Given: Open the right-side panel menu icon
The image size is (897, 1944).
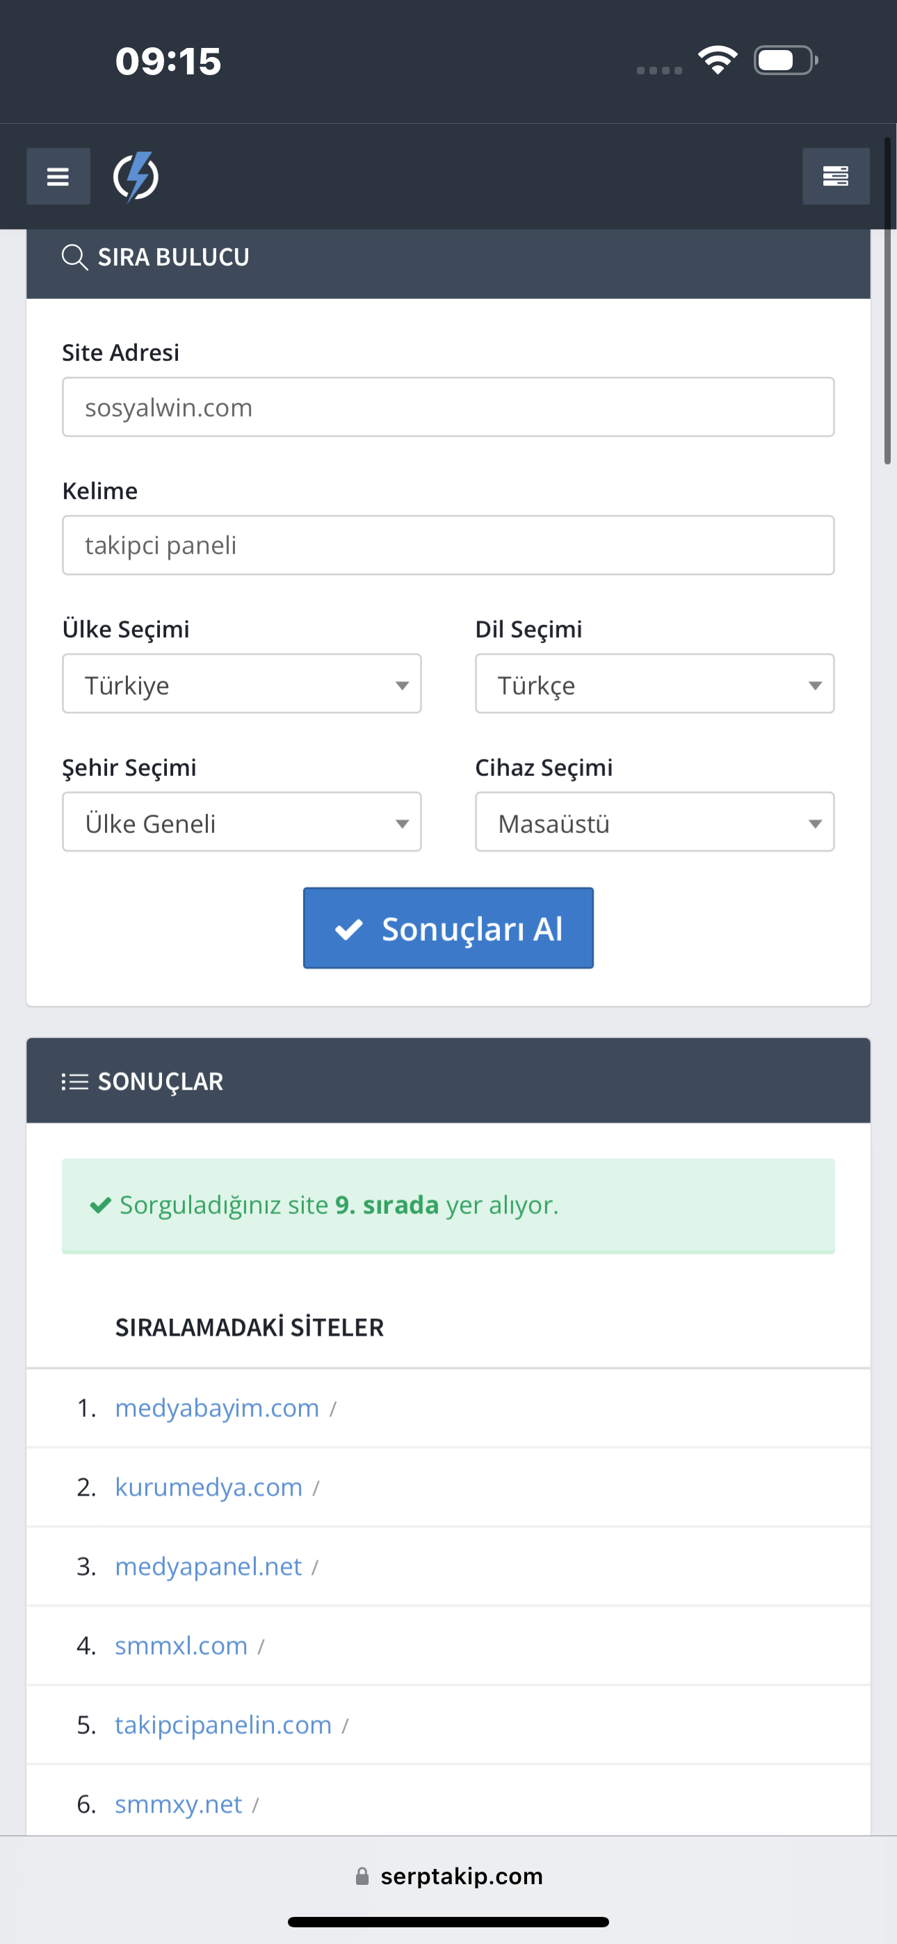Looking at the screenshot, I should [x=836, y=176].
